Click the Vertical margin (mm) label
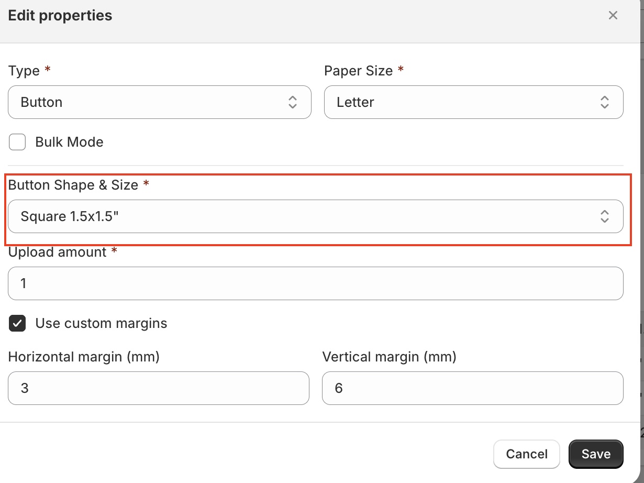Viewport: 644px width, 483px height. point(389,357)
